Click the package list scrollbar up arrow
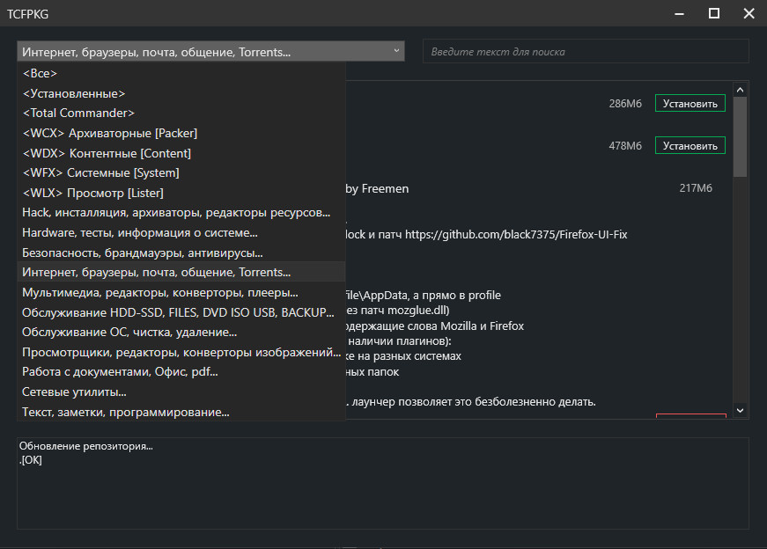The image size is (767, 549). tap(740, 90)
